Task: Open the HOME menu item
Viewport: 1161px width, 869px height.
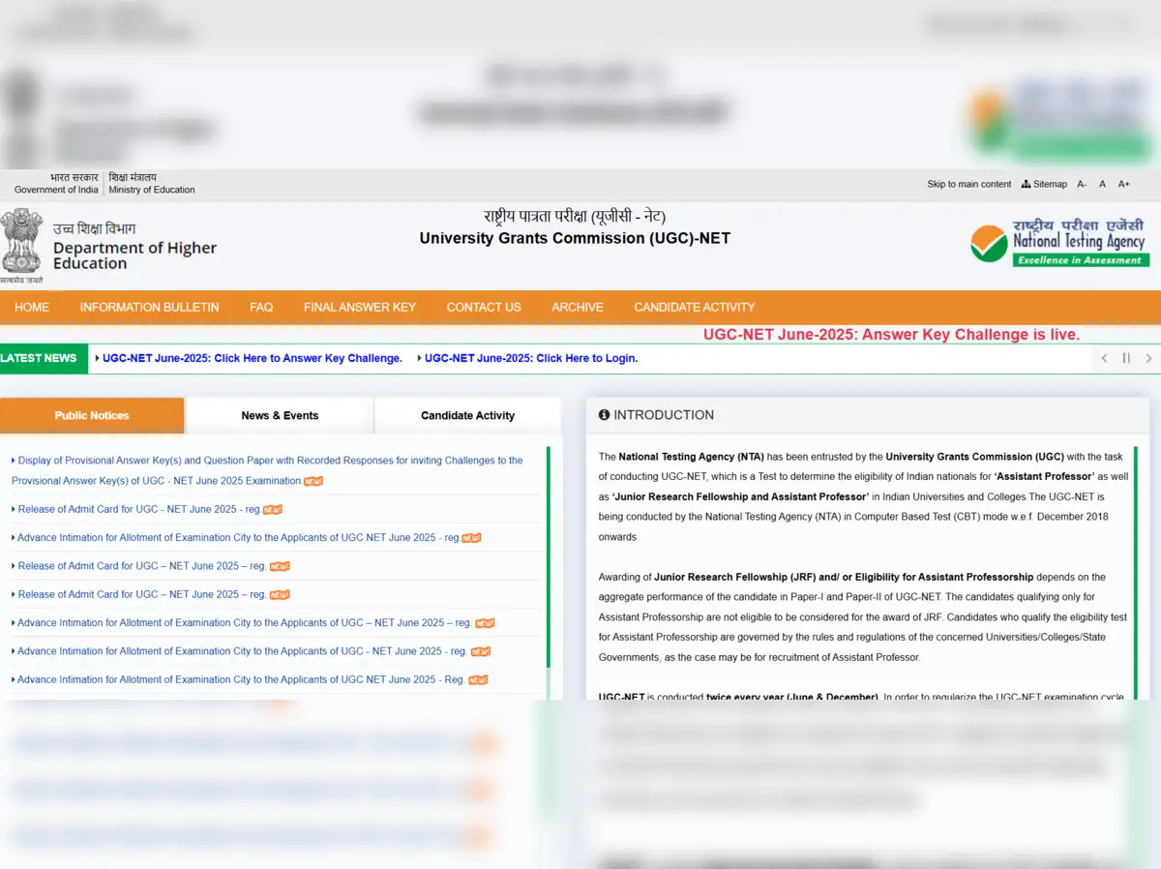Action: pyautogui.click(x=32, y=307)
